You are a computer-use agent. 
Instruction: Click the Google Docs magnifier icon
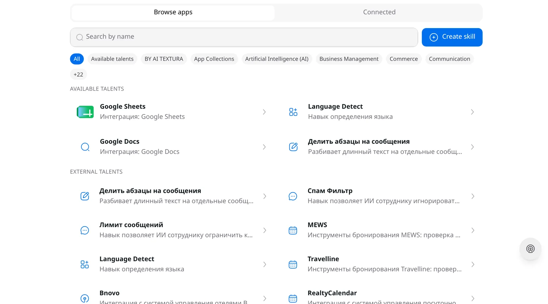85,147
